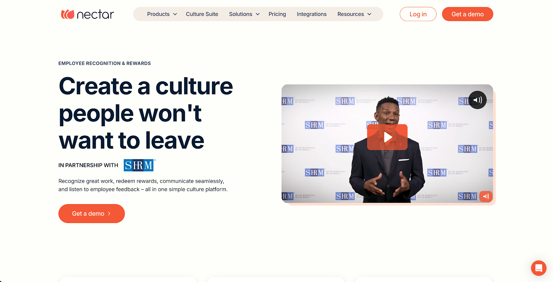Open the chat widget bubble icon
Viewport: 553px width, 282px height.
click(x=538, y=268)
